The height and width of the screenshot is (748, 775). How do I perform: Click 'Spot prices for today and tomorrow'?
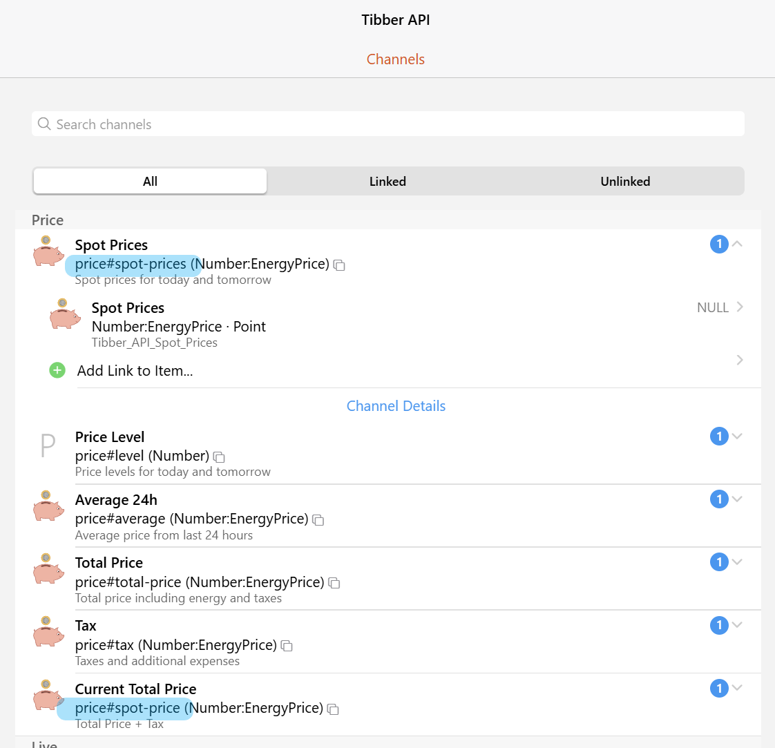tap(173, 280)
